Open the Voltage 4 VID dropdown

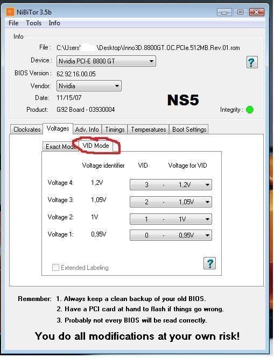[171, 185]
